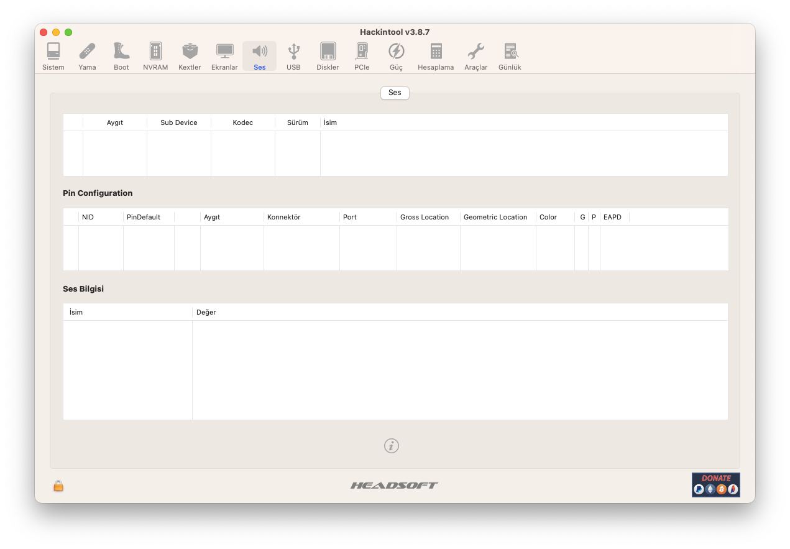This screenshot has width=790, height=549.
Task: Go to the Ekranlar displays section
Action: [224, 56]
